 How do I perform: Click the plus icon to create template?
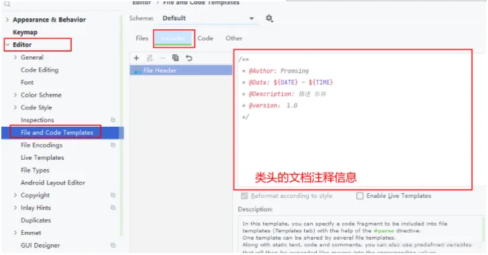tap(136, 58)
